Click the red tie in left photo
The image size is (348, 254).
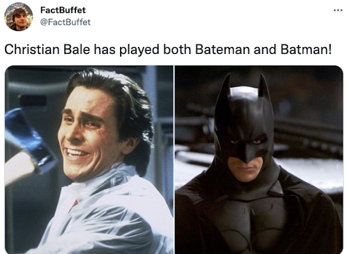pos(74,205)
